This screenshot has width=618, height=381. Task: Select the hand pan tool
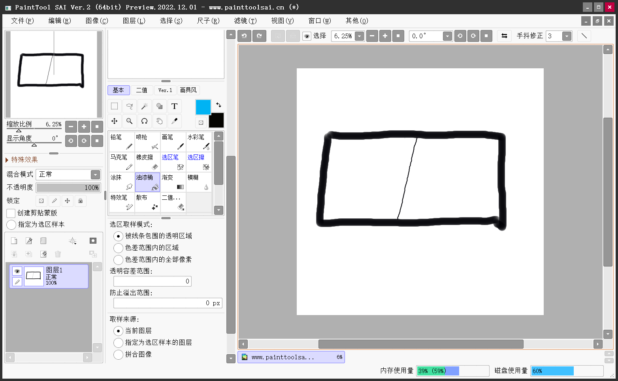pyautogui.click(x=160, y=121)
